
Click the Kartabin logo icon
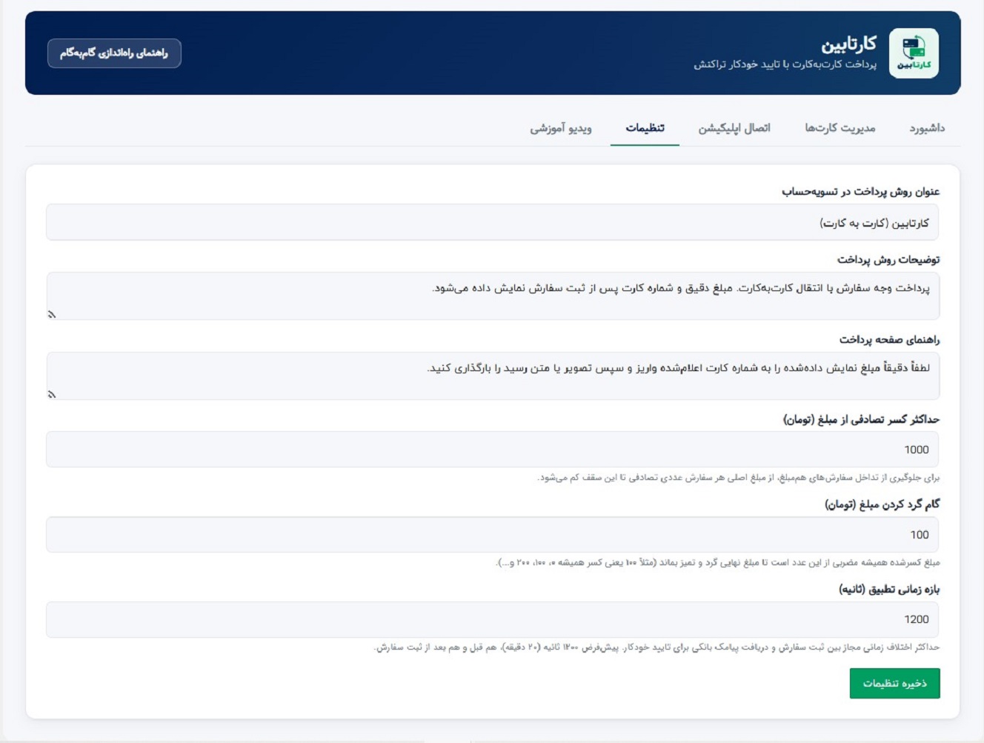tap(914, 53)
